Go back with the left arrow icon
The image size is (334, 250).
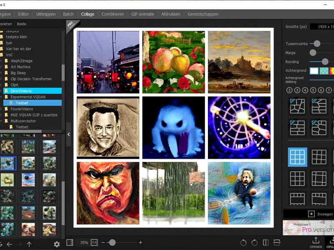(x=9, y=244)
